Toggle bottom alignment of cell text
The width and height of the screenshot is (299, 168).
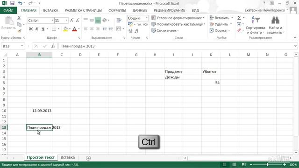tap(98, 20)
